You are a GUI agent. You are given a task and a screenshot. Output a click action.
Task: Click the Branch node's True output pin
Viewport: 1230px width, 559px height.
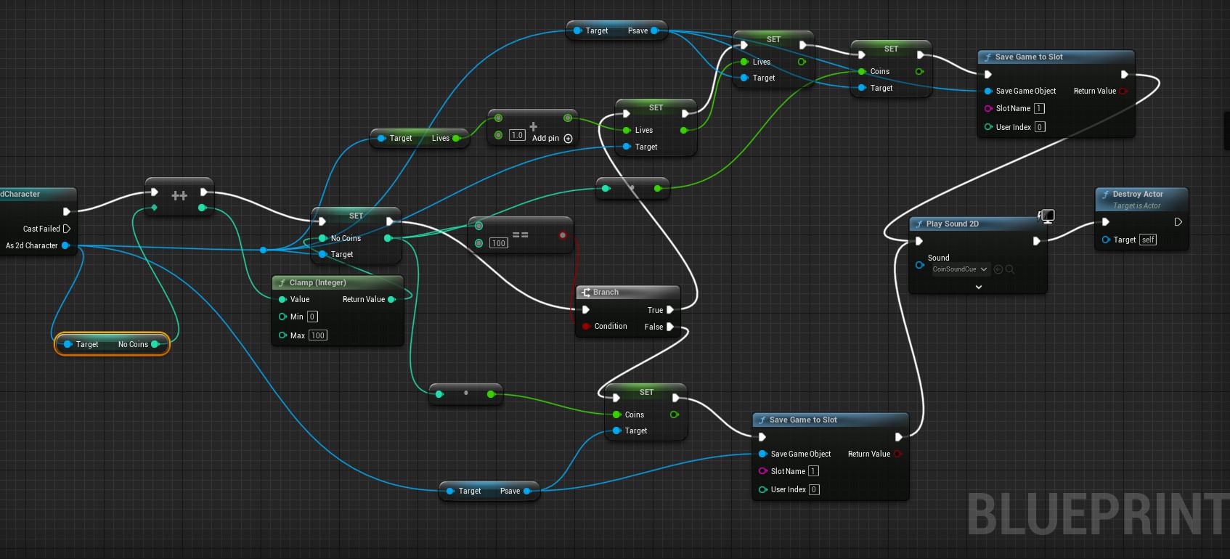pyautogui.click(x=670, y=310)
